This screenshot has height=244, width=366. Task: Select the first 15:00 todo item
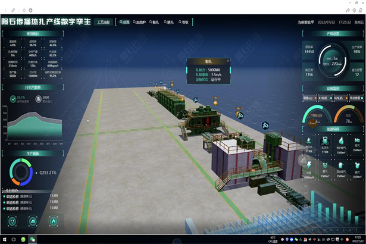pos(30,196)
